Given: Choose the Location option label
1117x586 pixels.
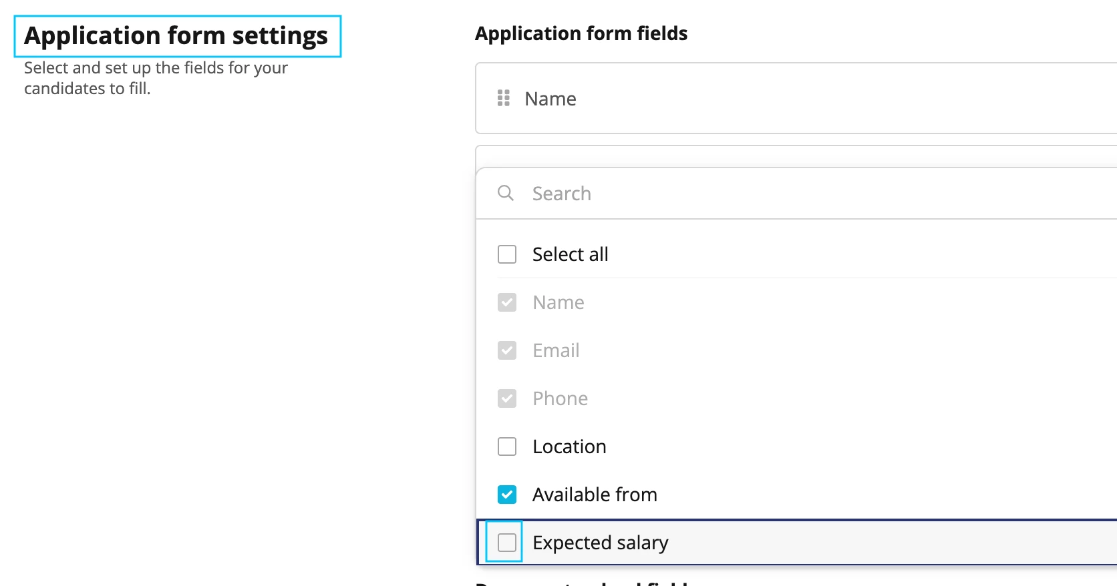Looking at the screenshot, I should [569, 447].
